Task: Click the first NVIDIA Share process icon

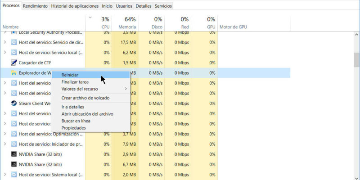Action: [14, 154]
